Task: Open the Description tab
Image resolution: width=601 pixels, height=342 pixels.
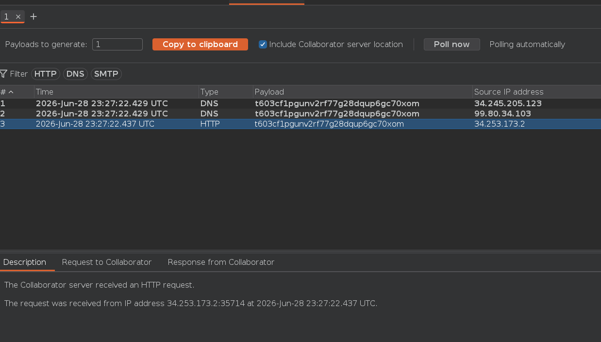Action: [25, 262]
